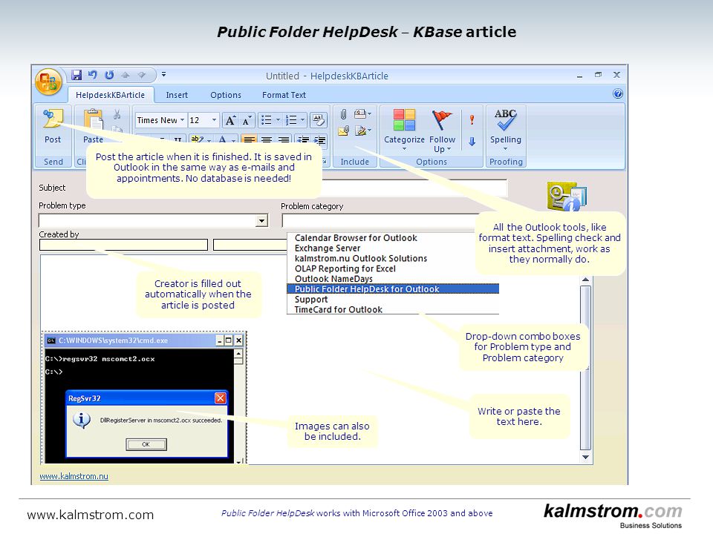Image resolution: width=713 pixels, height=534 pixels.
Task: Expand the numbered list style arrow
Action: [x=303, y=120]
